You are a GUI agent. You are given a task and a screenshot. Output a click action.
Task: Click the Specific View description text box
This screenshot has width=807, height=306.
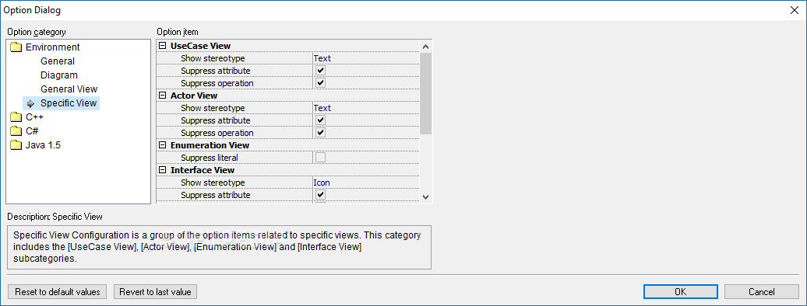click(219, 247)
